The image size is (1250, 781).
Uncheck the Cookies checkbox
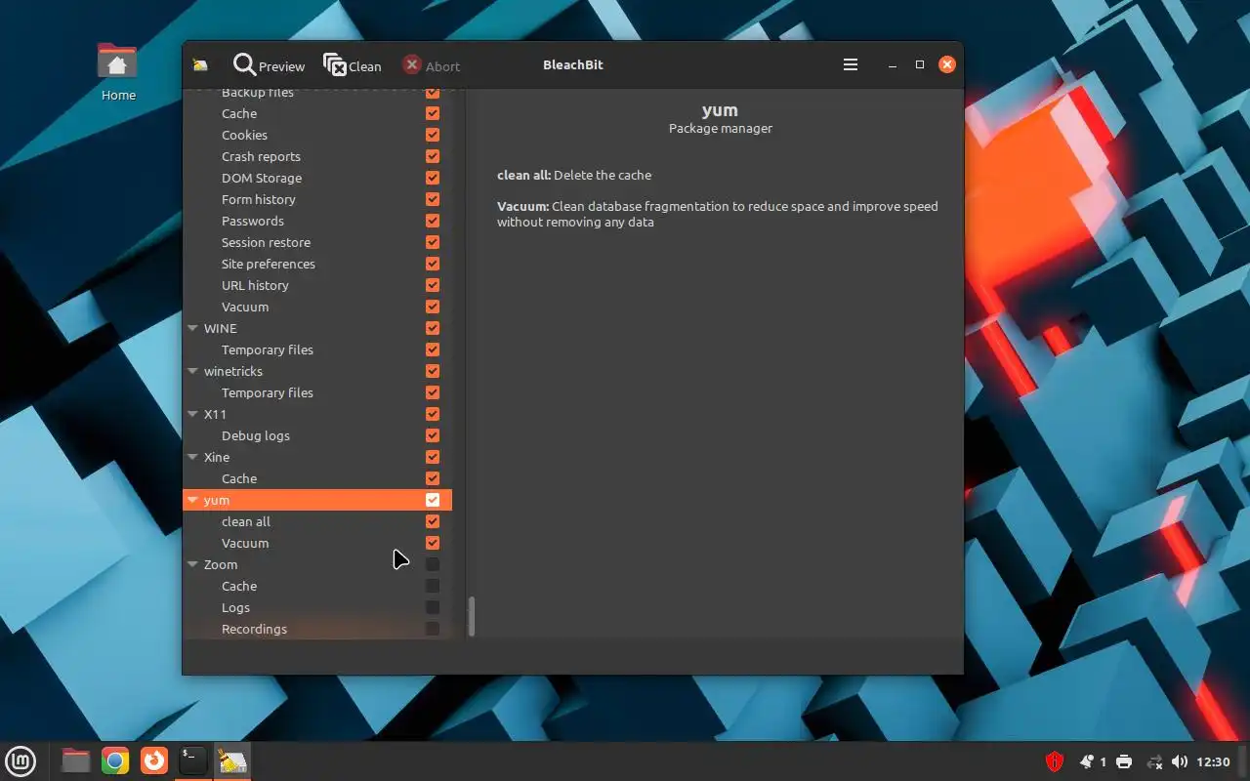pyautogui.click(x=433, y=135)
